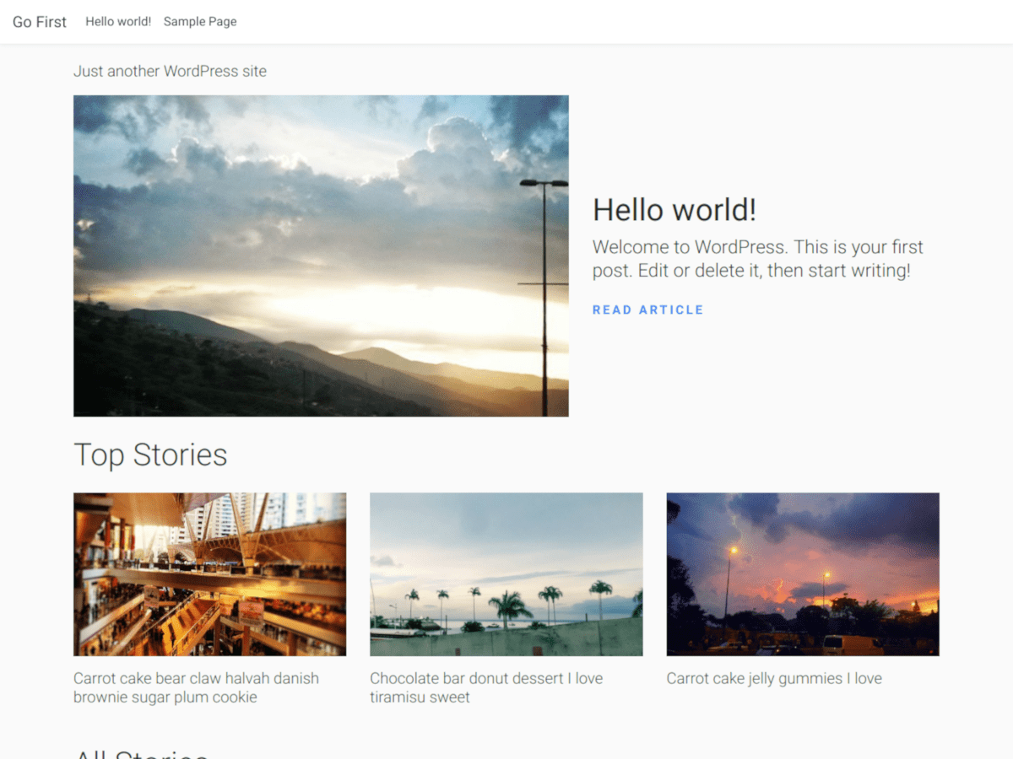Viewport: 1013px width, 759px height.
Task: Click the READ ARTICLE link
Action: [x=647, y=310]
